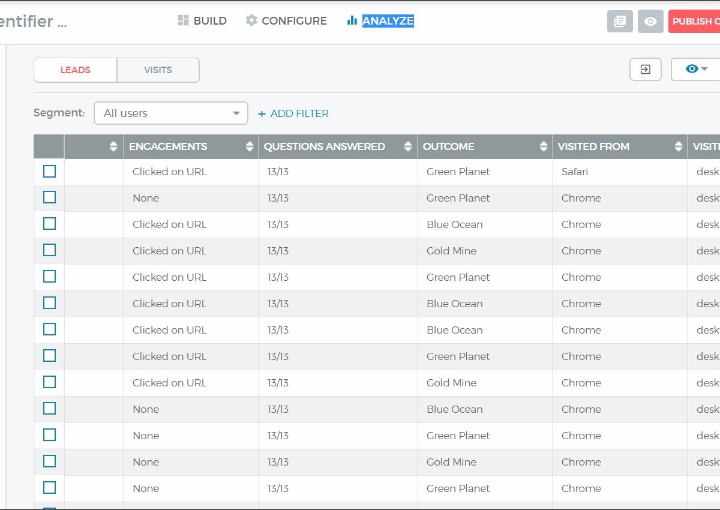The height and width of the screenshot is (510, 720).
Task: Go to the Configure section
Action: [x=286, y=21]
